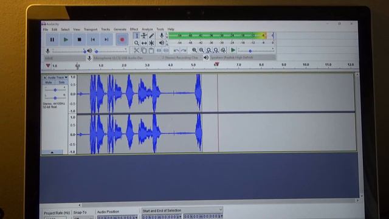Silence the selected audio

click(166, 50)
